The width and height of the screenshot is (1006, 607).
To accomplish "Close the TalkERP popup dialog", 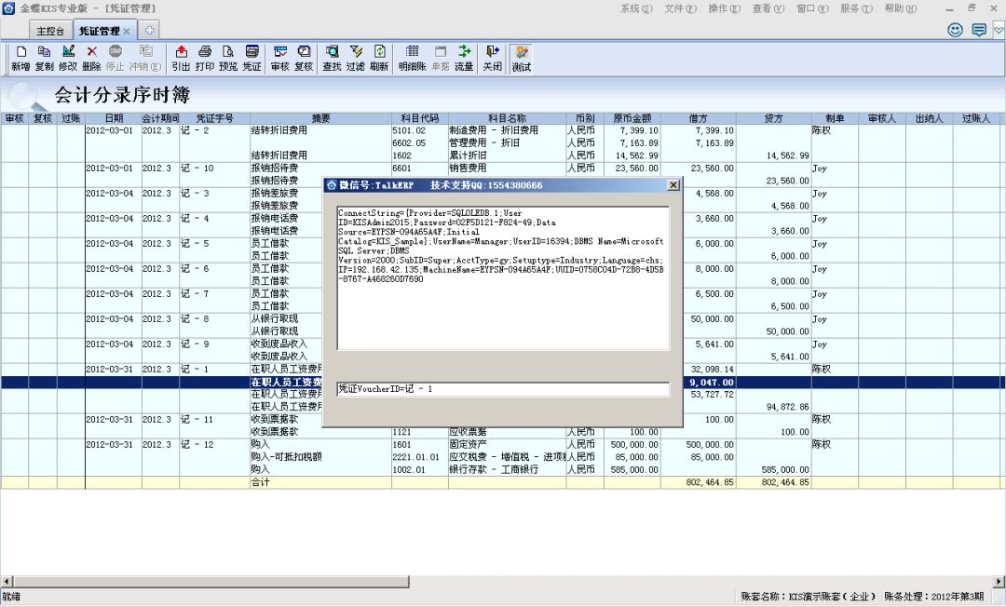I will (x=673, y=185).
